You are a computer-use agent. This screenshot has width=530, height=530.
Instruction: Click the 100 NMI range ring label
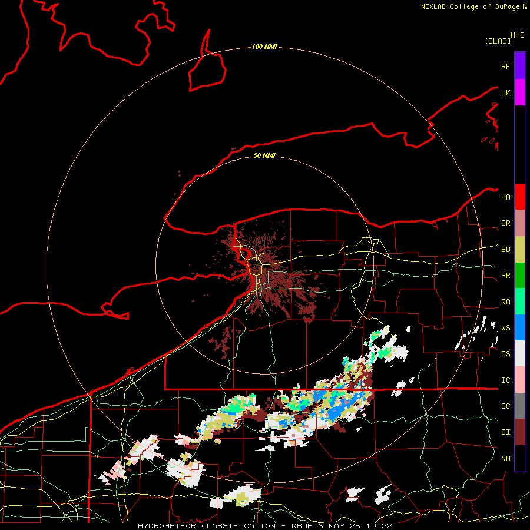(x=264, y=47)
